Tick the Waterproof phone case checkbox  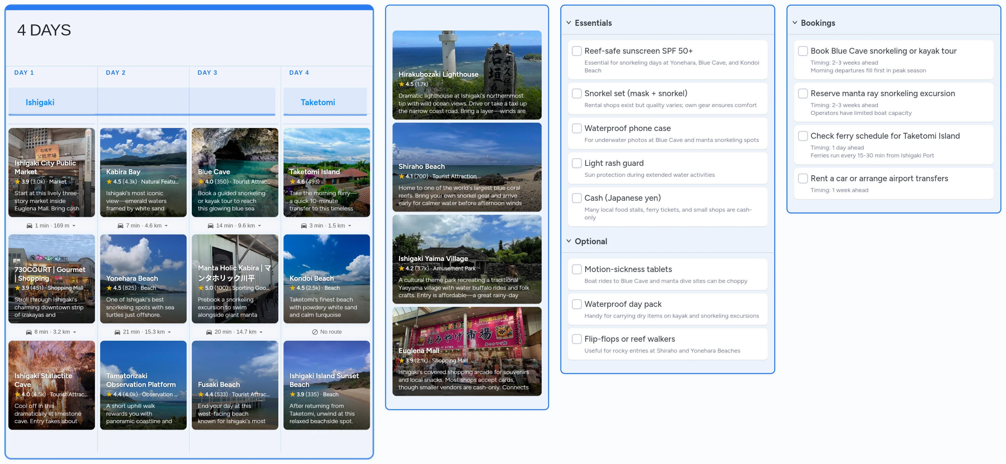576,128
